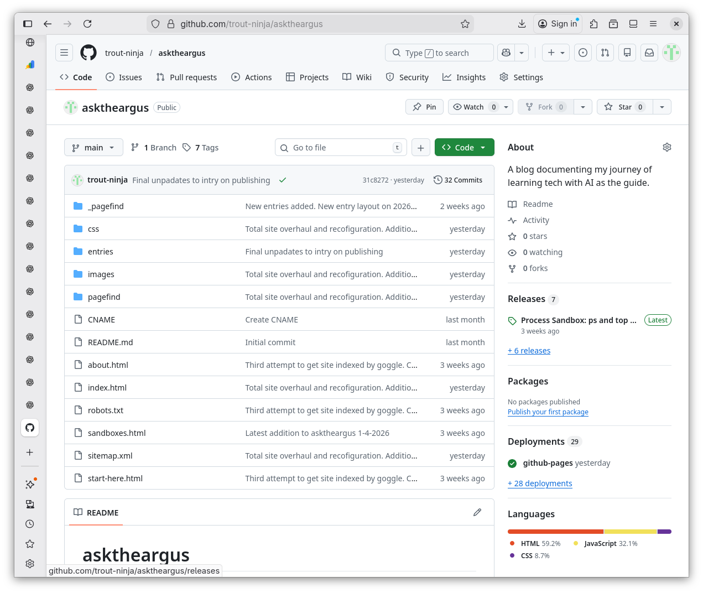Edit the README with the pencil icon

point(477,512)
